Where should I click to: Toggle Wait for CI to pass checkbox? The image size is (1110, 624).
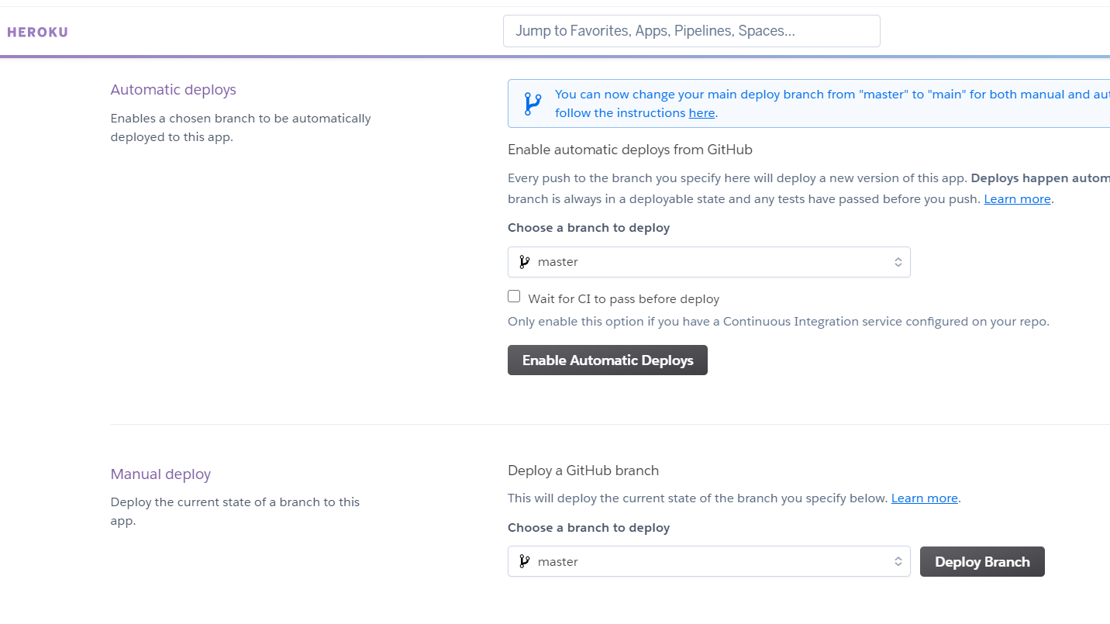tap(514, 296)
